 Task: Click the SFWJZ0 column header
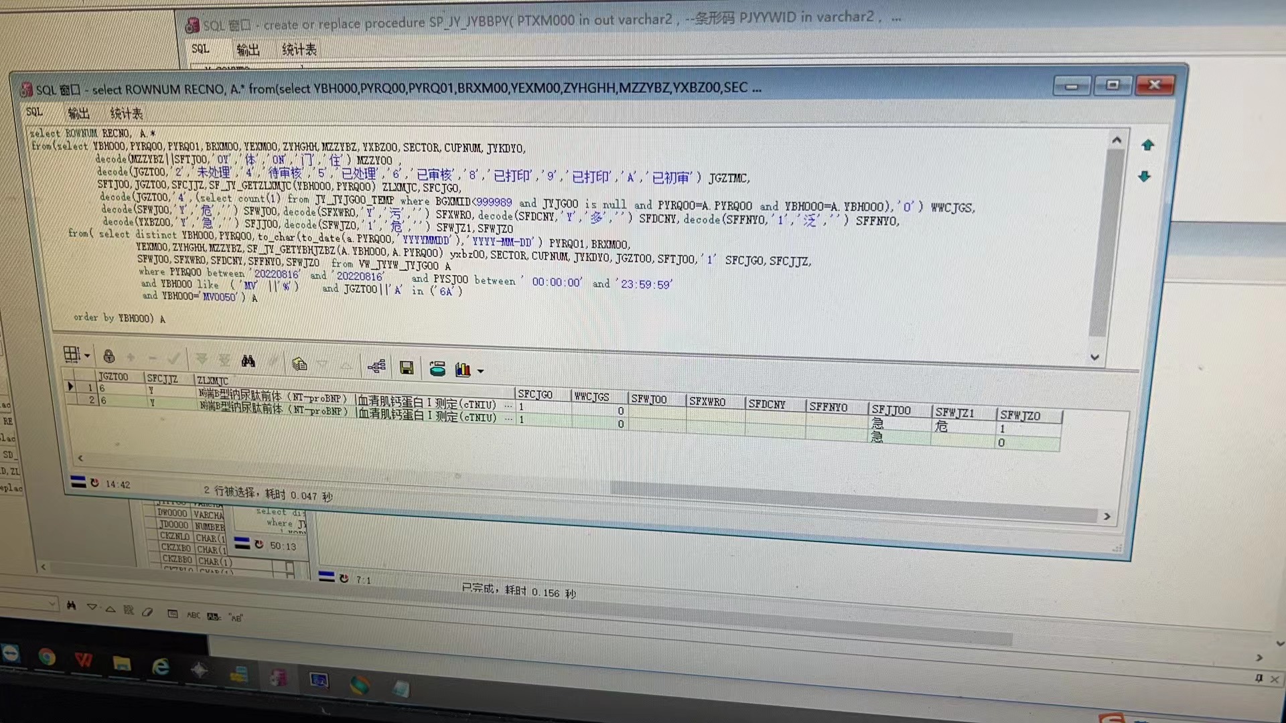point(1020,416)
